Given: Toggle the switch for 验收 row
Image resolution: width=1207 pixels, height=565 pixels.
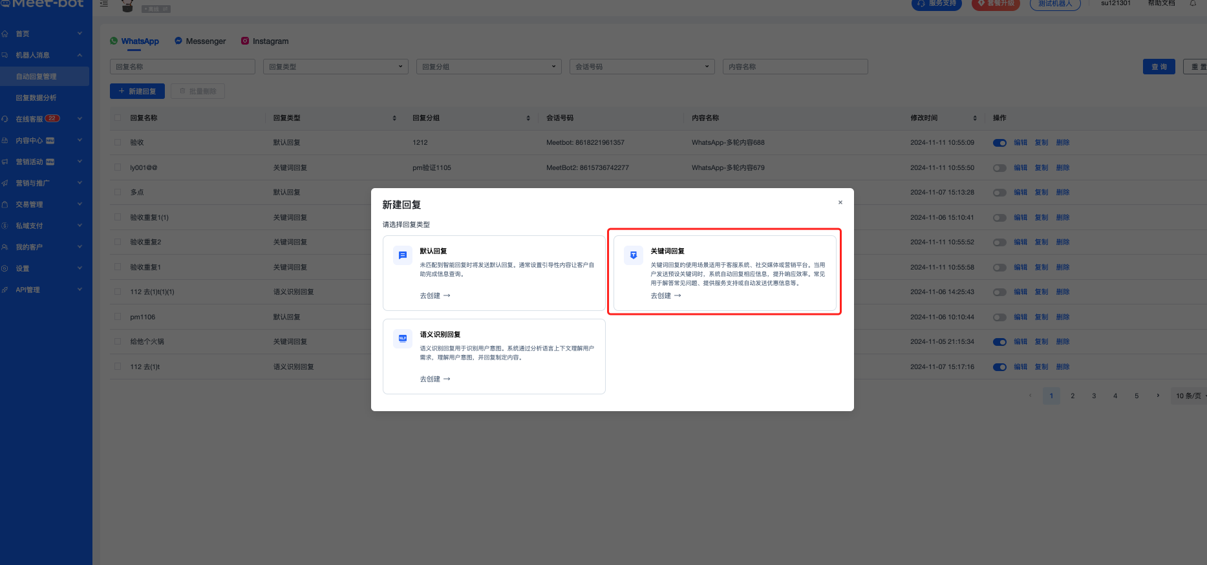Looking at the screenshot, I should click(x=999, y=143).
